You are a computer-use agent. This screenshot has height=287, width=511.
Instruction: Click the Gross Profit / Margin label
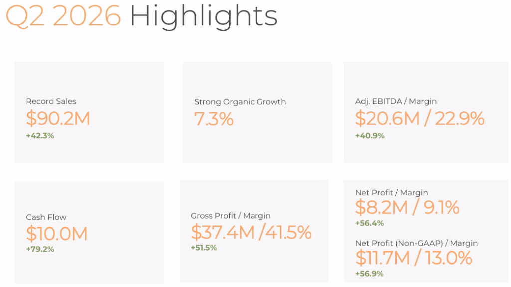(231, 216)
